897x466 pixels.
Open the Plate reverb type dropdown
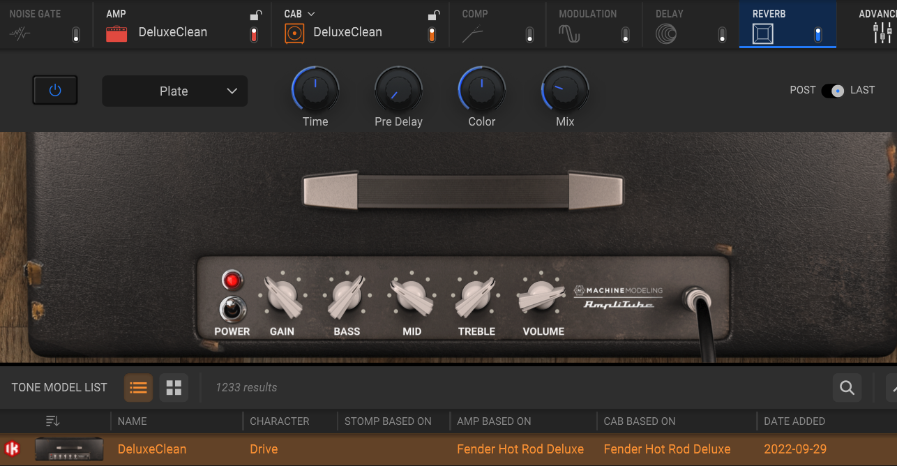174,91
